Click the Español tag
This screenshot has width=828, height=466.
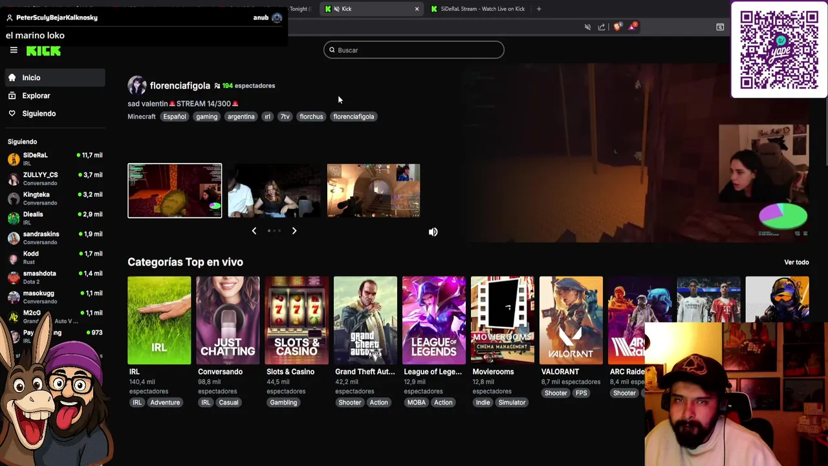click(x=175, y=116)
